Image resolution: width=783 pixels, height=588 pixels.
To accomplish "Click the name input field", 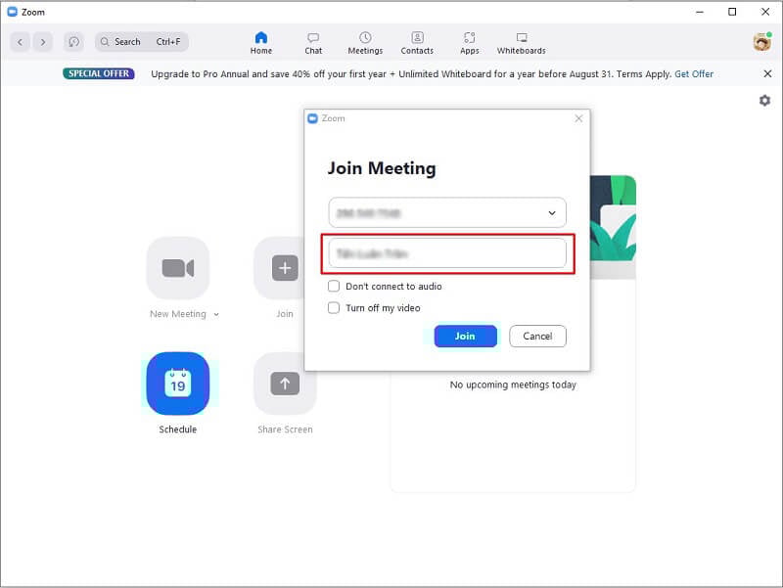I will 447,253.
